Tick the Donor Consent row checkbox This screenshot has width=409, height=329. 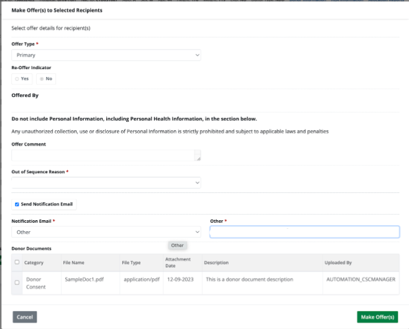tap(17, 283)
